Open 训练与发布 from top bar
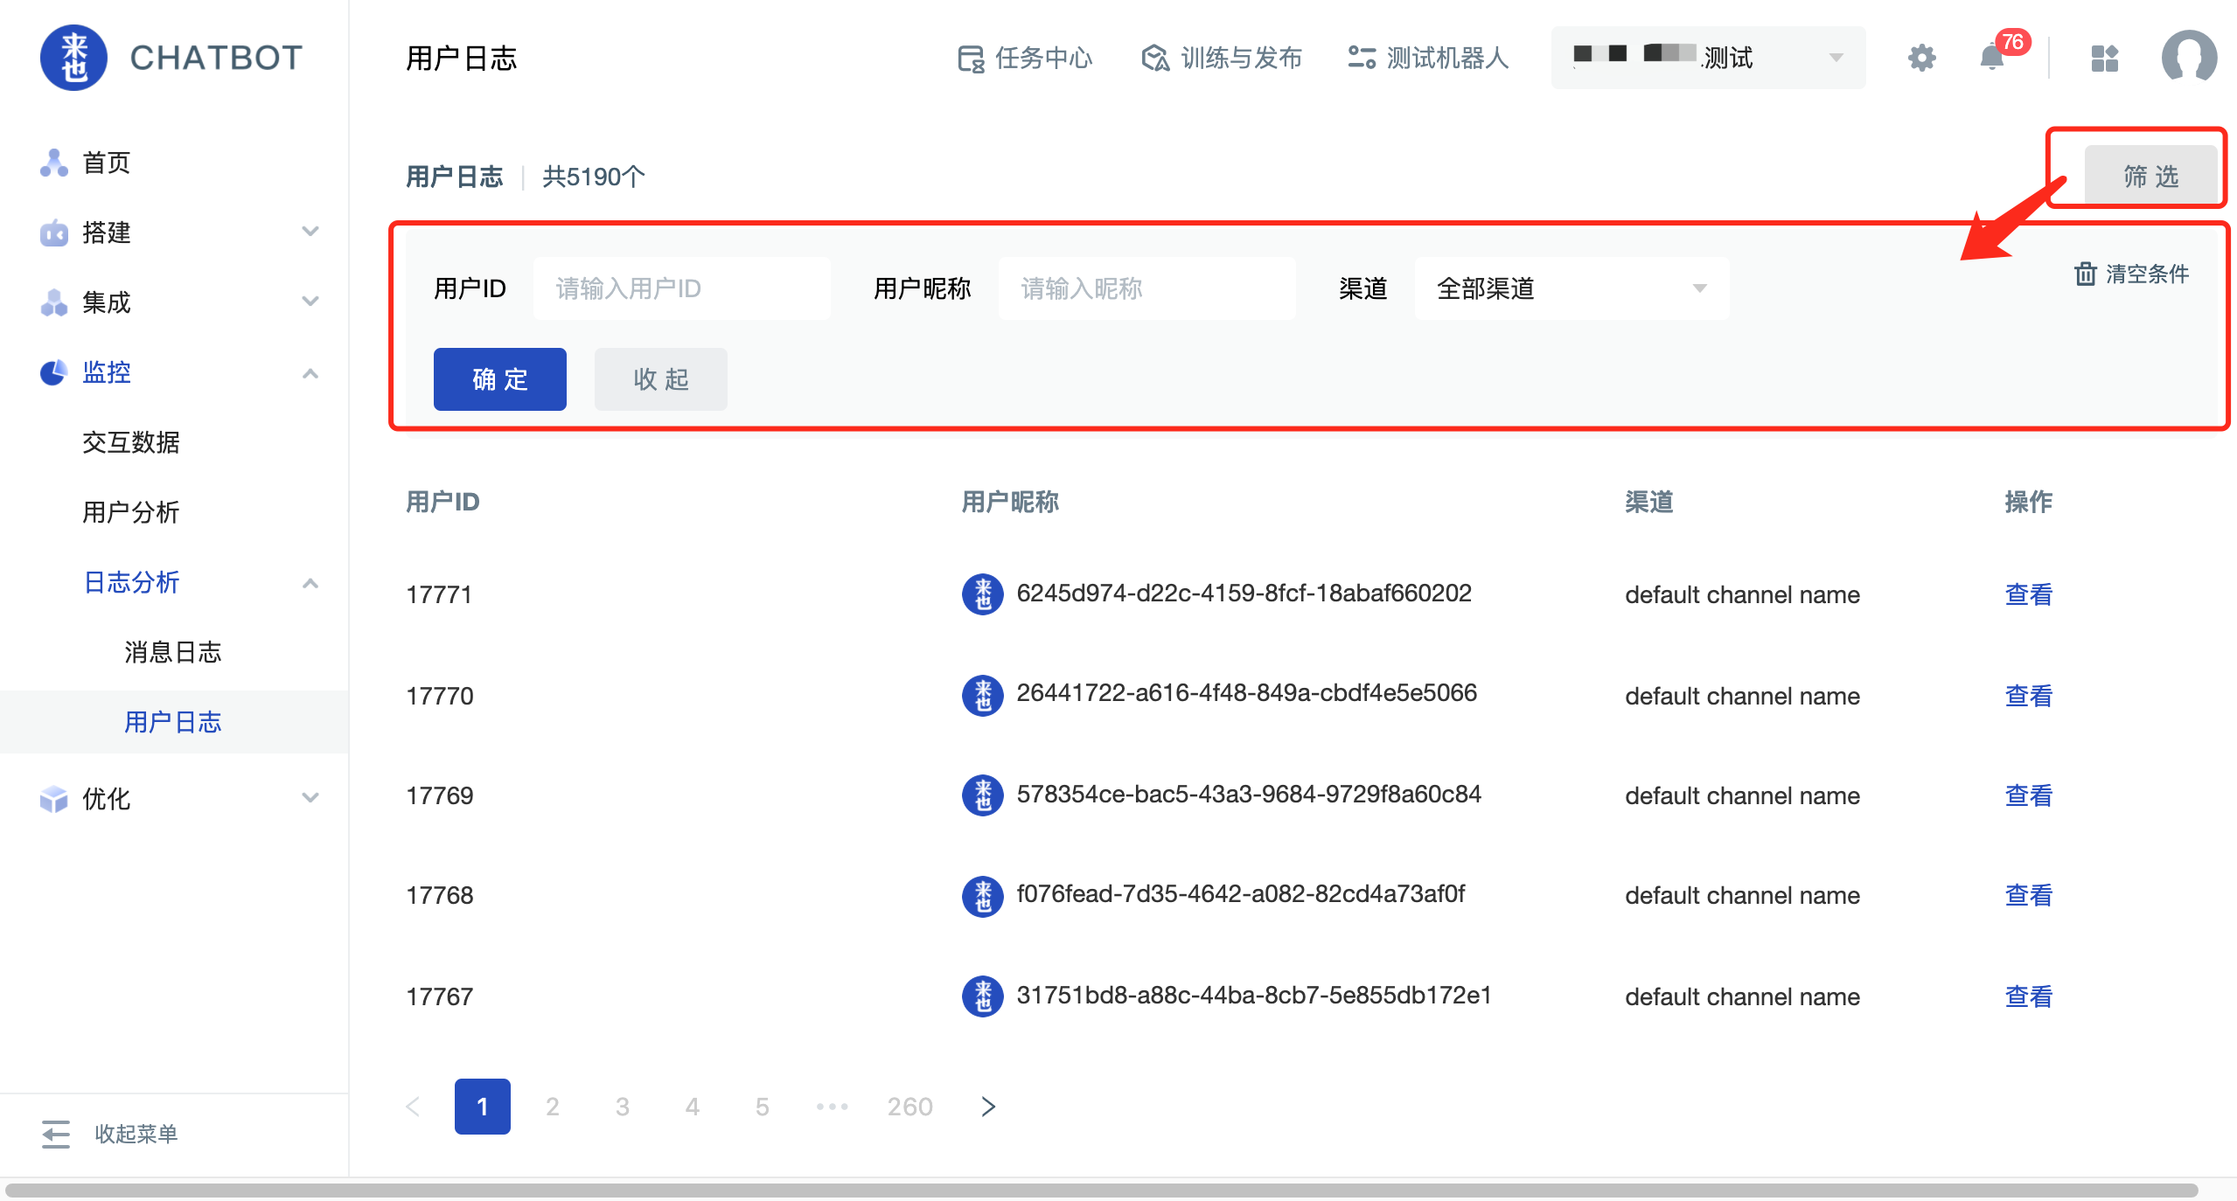The height and width of the screenshot is (1201, 2237). click(x=1222, y=59)
